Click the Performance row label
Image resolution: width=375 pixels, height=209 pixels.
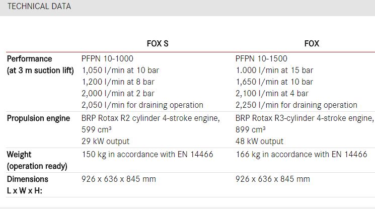40,64
